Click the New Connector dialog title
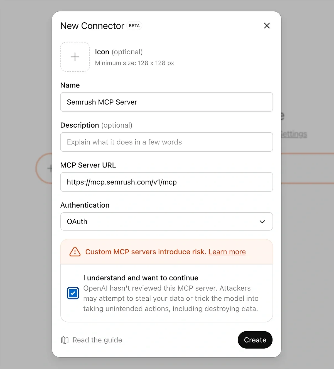This screenshot has width=334, height=369. coord(92,26)
